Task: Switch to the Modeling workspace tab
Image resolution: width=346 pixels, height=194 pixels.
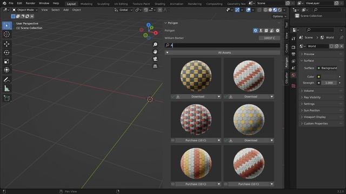Action: [86, 4]
